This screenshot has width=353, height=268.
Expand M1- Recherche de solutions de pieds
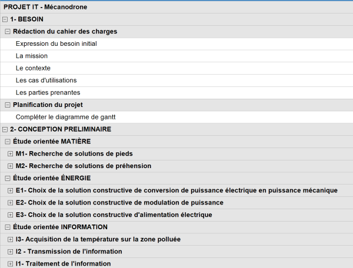pyautogui.click(x=11, y=154)
